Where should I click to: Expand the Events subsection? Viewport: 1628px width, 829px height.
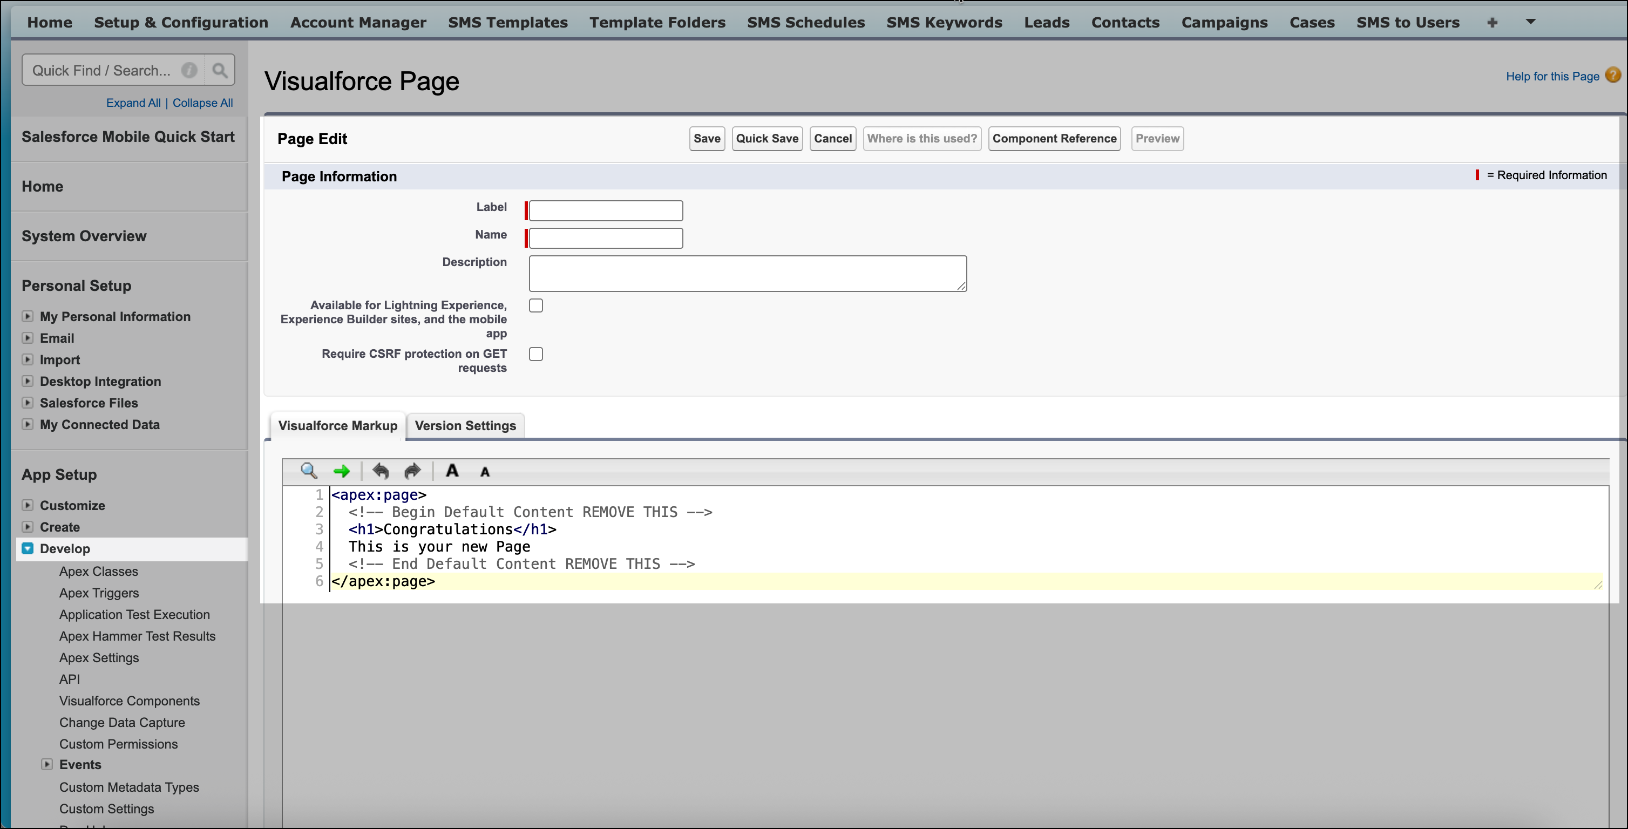pyautogui.click(x=47, y=764)
